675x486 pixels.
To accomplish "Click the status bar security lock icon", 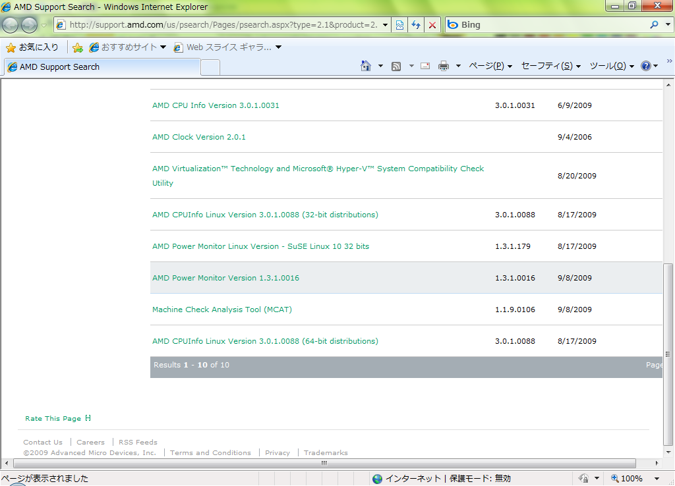I will coord(583,478).
